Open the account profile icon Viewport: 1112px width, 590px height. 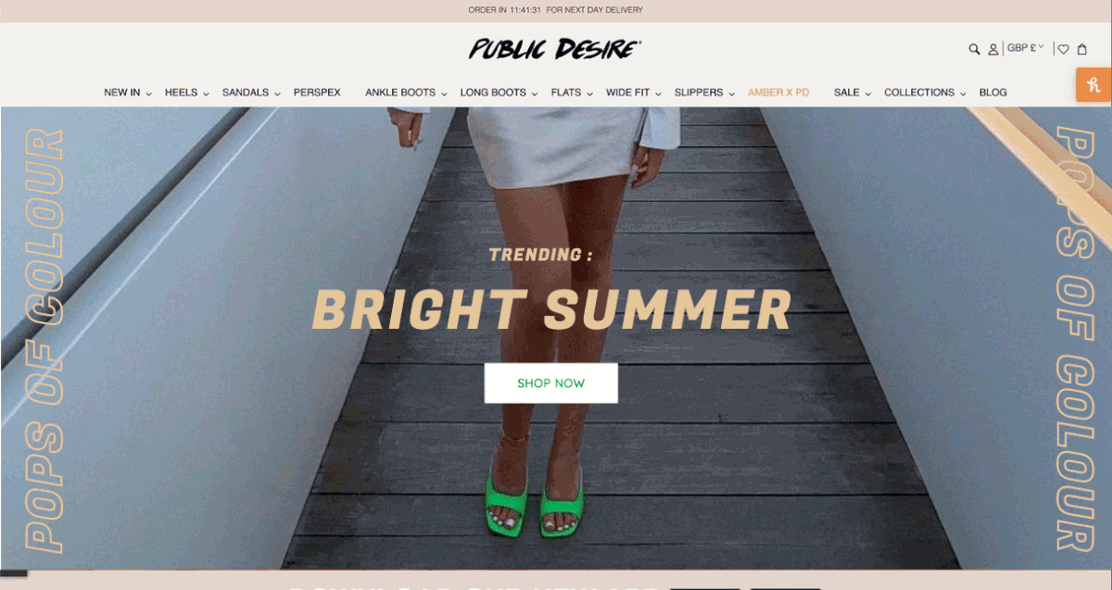click(x=993, y=49)
